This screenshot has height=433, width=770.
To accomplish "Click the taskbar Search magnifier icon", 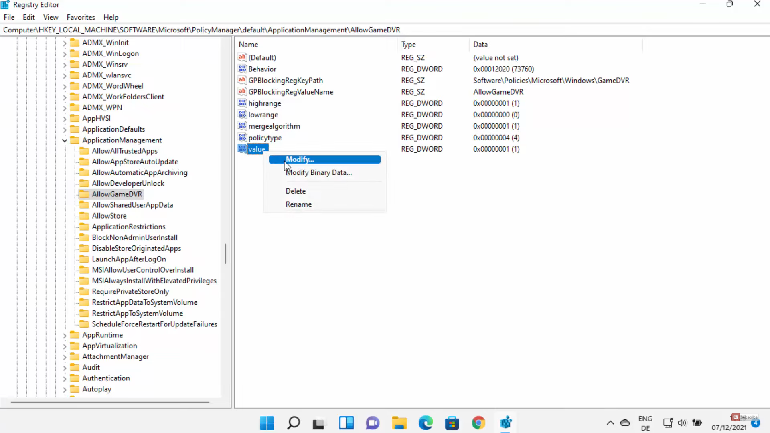I will coord(294,423).
